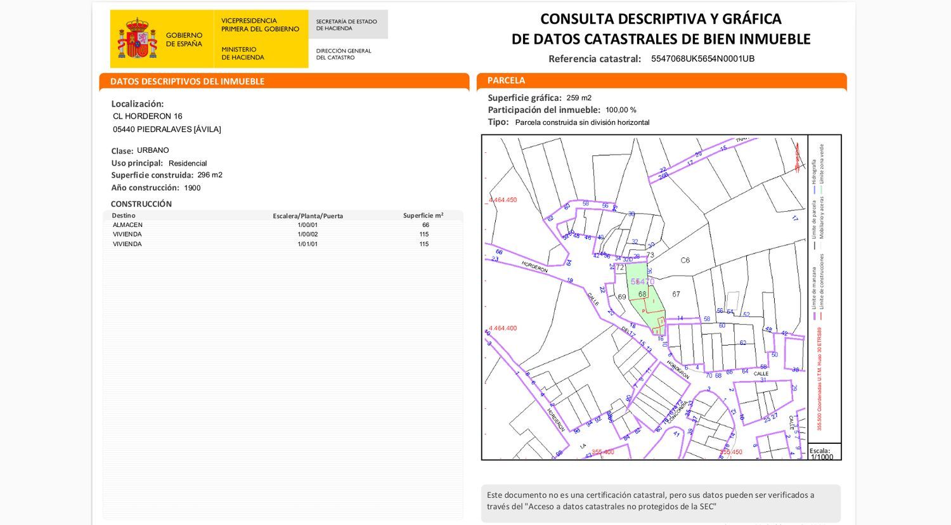Select 'Parcela construida sin división horizontal' text
951x525 pixels.
pos(583,122)
